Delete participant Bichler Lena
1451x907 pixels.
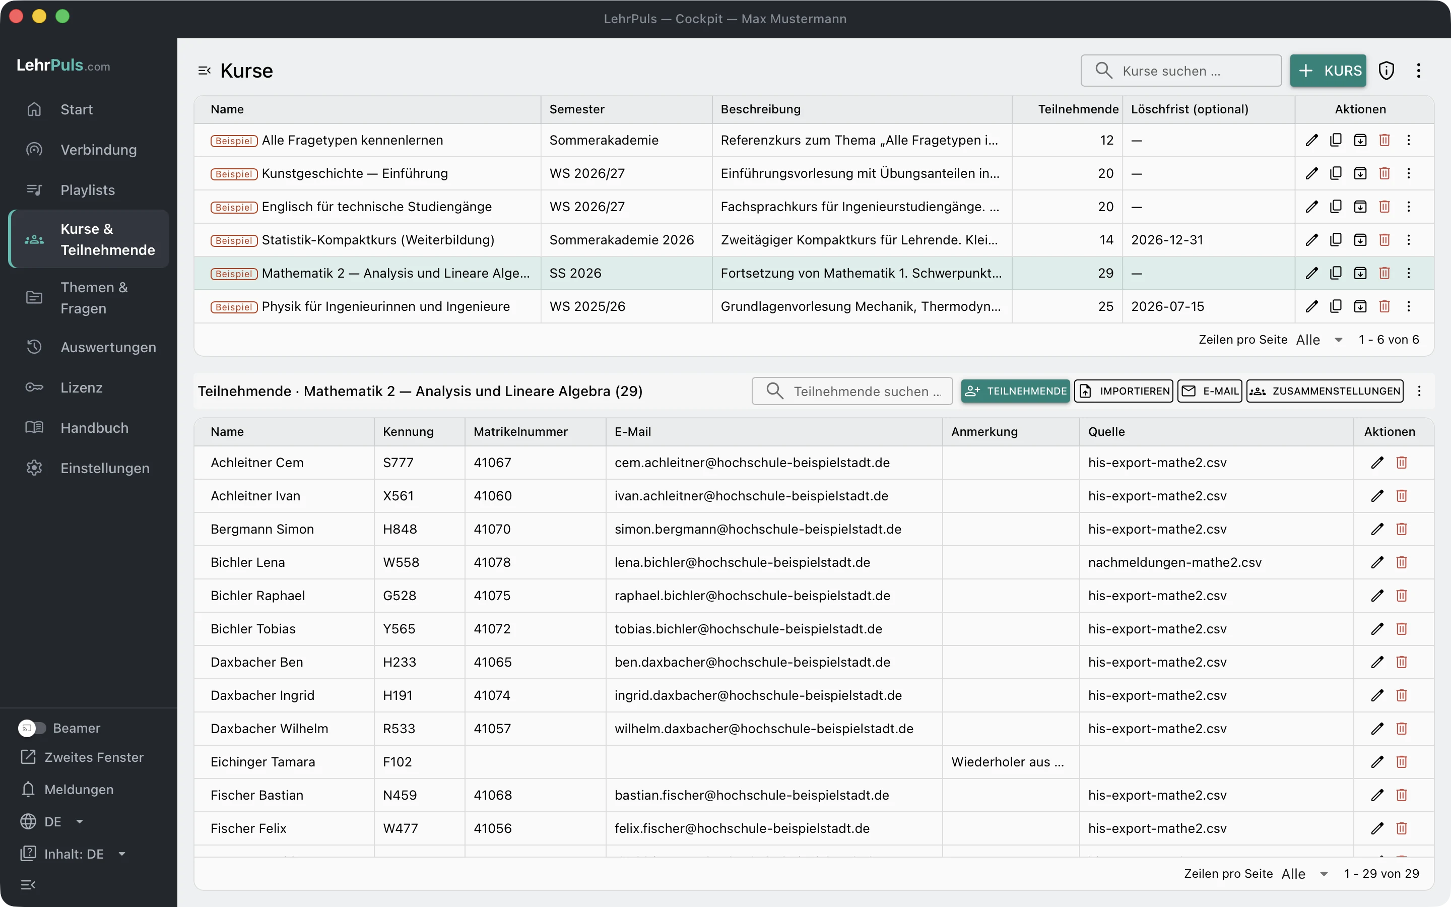click(x=1401, y=562)
